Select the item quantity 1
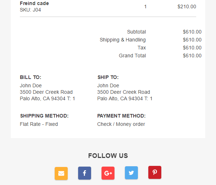The image size is (216, 185). [145, 6]
